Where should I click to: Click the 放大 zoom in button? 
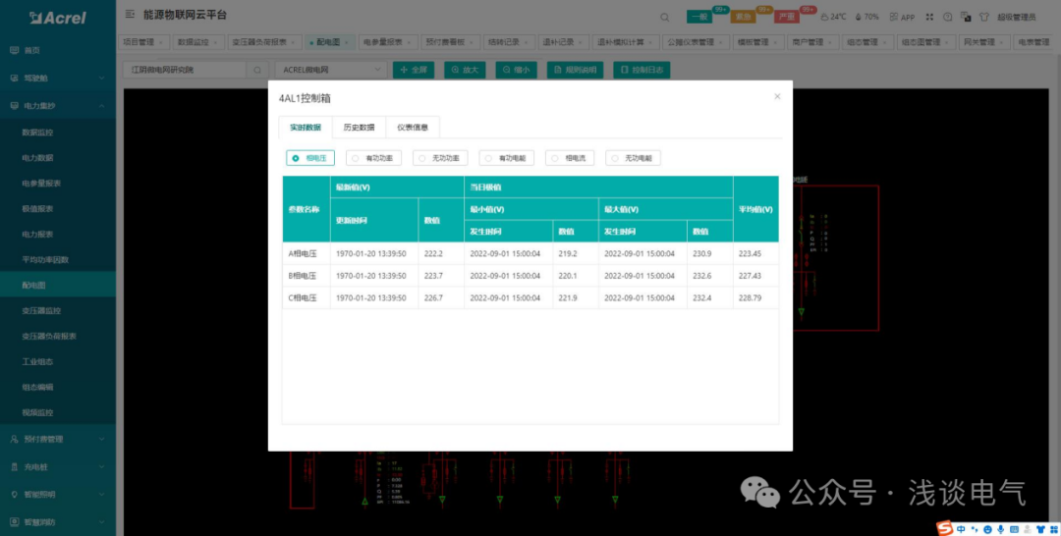click(x=465, y=70)
